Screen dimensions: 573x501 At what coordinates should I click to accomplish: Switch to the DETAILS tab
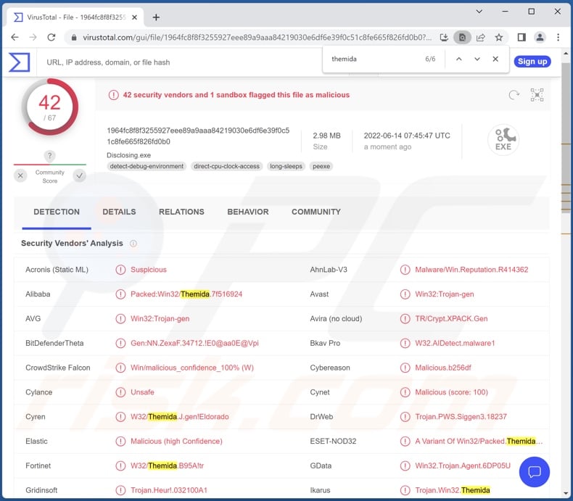(x=119, y=212)
